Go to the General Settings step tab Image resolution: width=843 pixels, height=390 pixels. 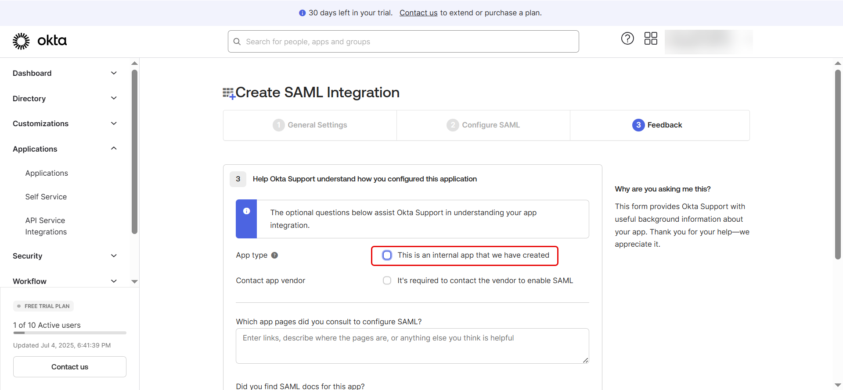310,125
